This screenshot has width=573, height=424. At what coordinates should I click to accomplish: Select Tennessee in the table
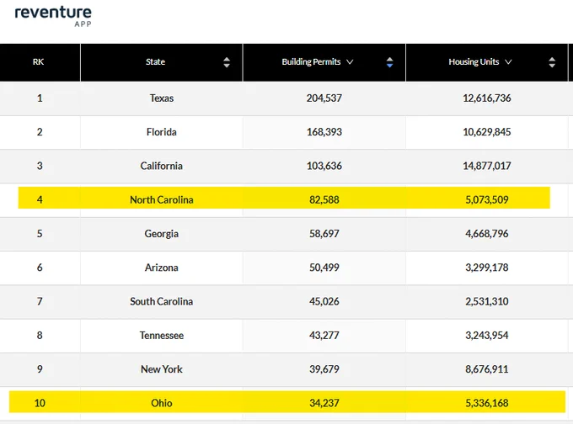pos(162,336)
